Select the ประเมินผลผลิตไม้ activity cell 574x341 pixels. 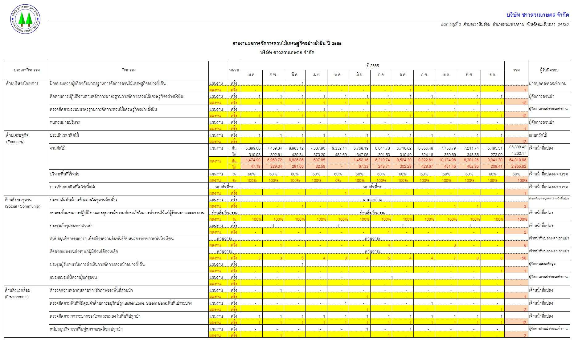64,135
